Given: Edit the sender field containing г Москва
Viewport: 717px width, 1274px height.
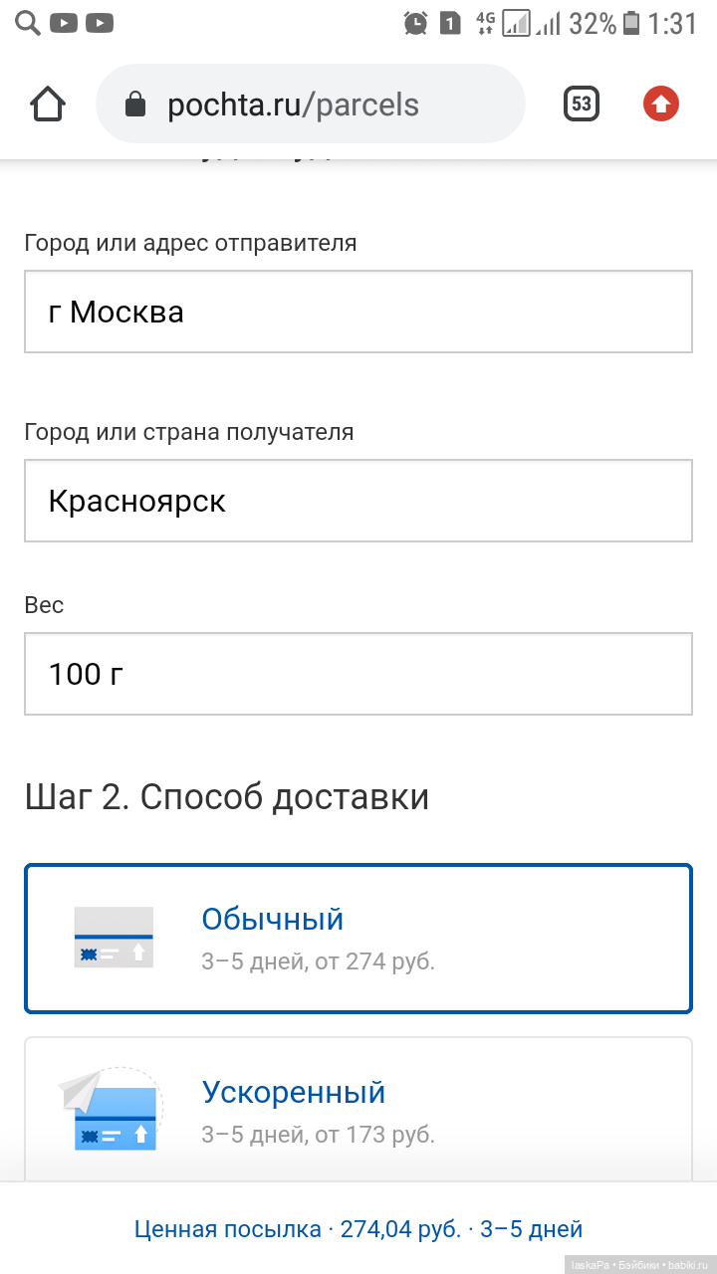Looking at the screenshot, I should (x=358, y=312).
